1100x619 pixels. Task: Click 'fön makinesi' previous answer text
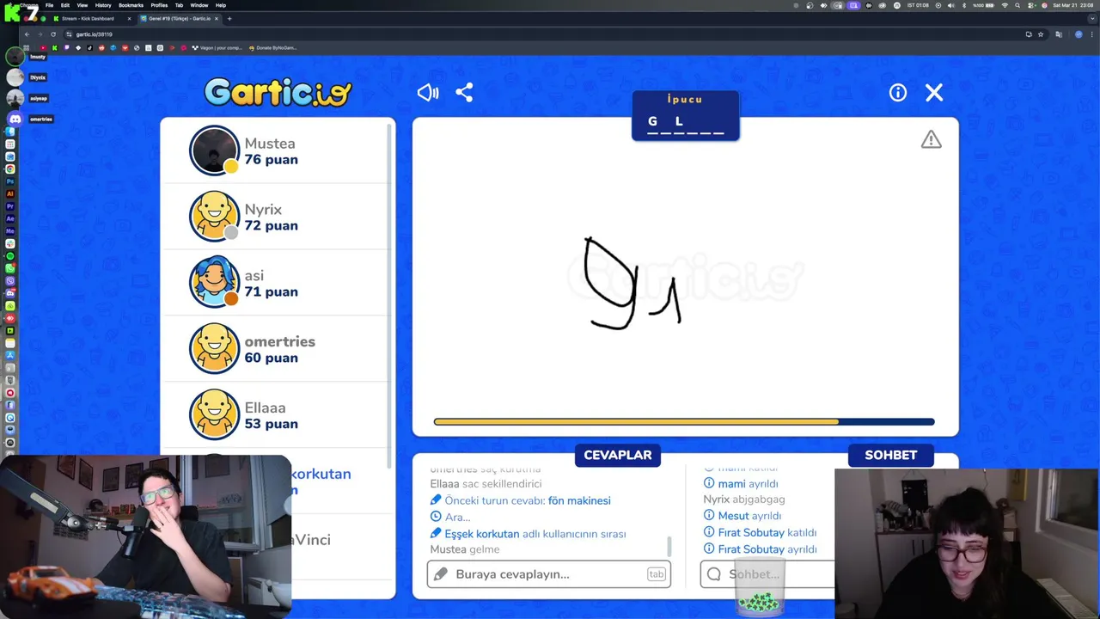point(579,500)
